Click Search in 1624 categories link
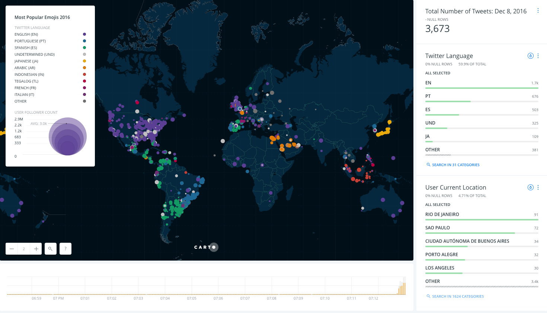Screen dimensions: 547x313 point(458,296)
